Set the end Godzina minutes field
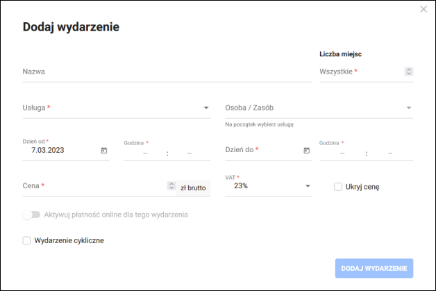Screen dimensions: 436x291 tap(390, 153)
